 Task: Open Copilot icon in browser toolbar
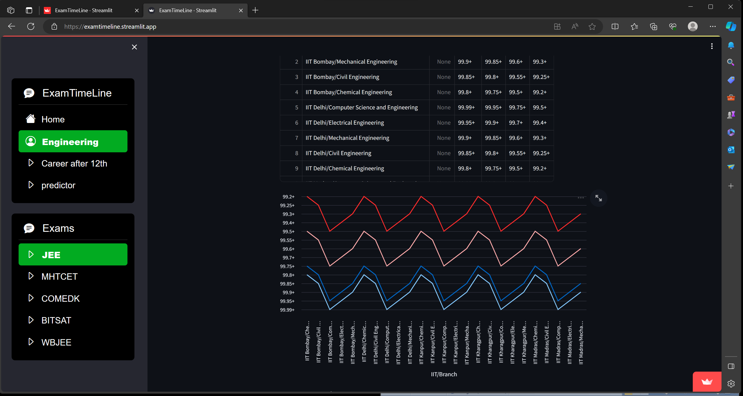(731, 26)
